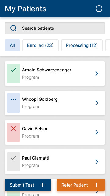Screen dimensions: 110x196
Task: Open Gavin Belson's chevron arrow
Action: coord(97,132)
